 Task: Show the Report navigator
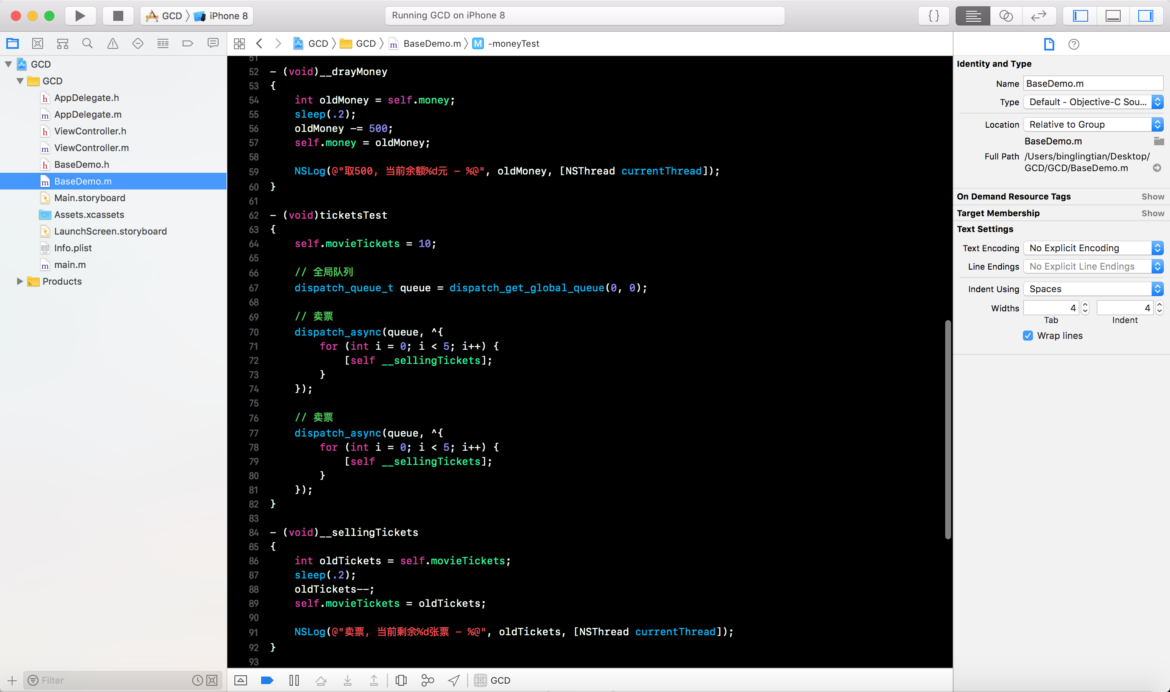pyautogui.click(x=213, y=43)
